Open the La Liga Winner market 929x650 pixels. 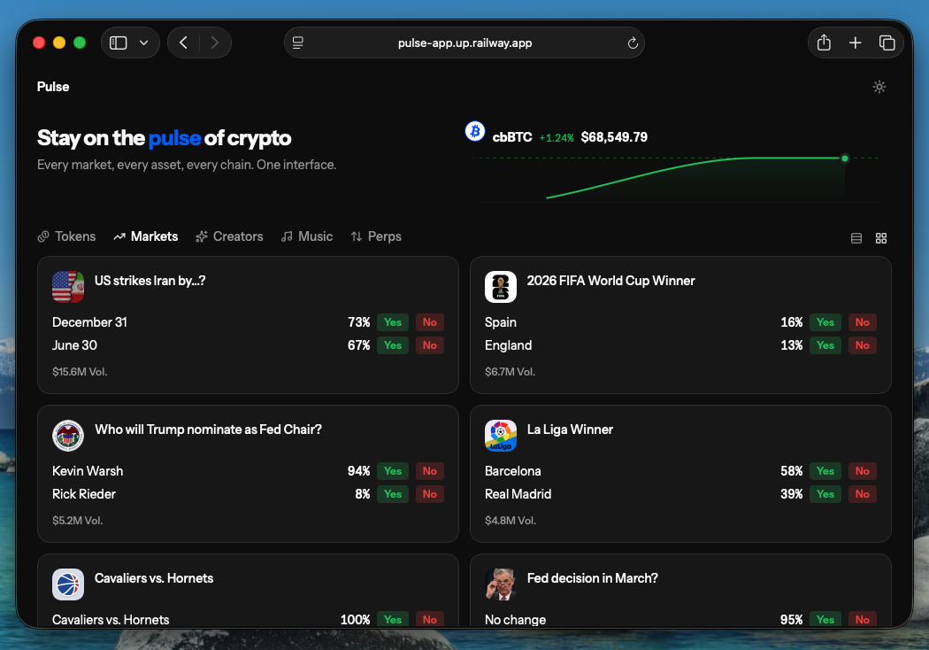click(570, 429)
